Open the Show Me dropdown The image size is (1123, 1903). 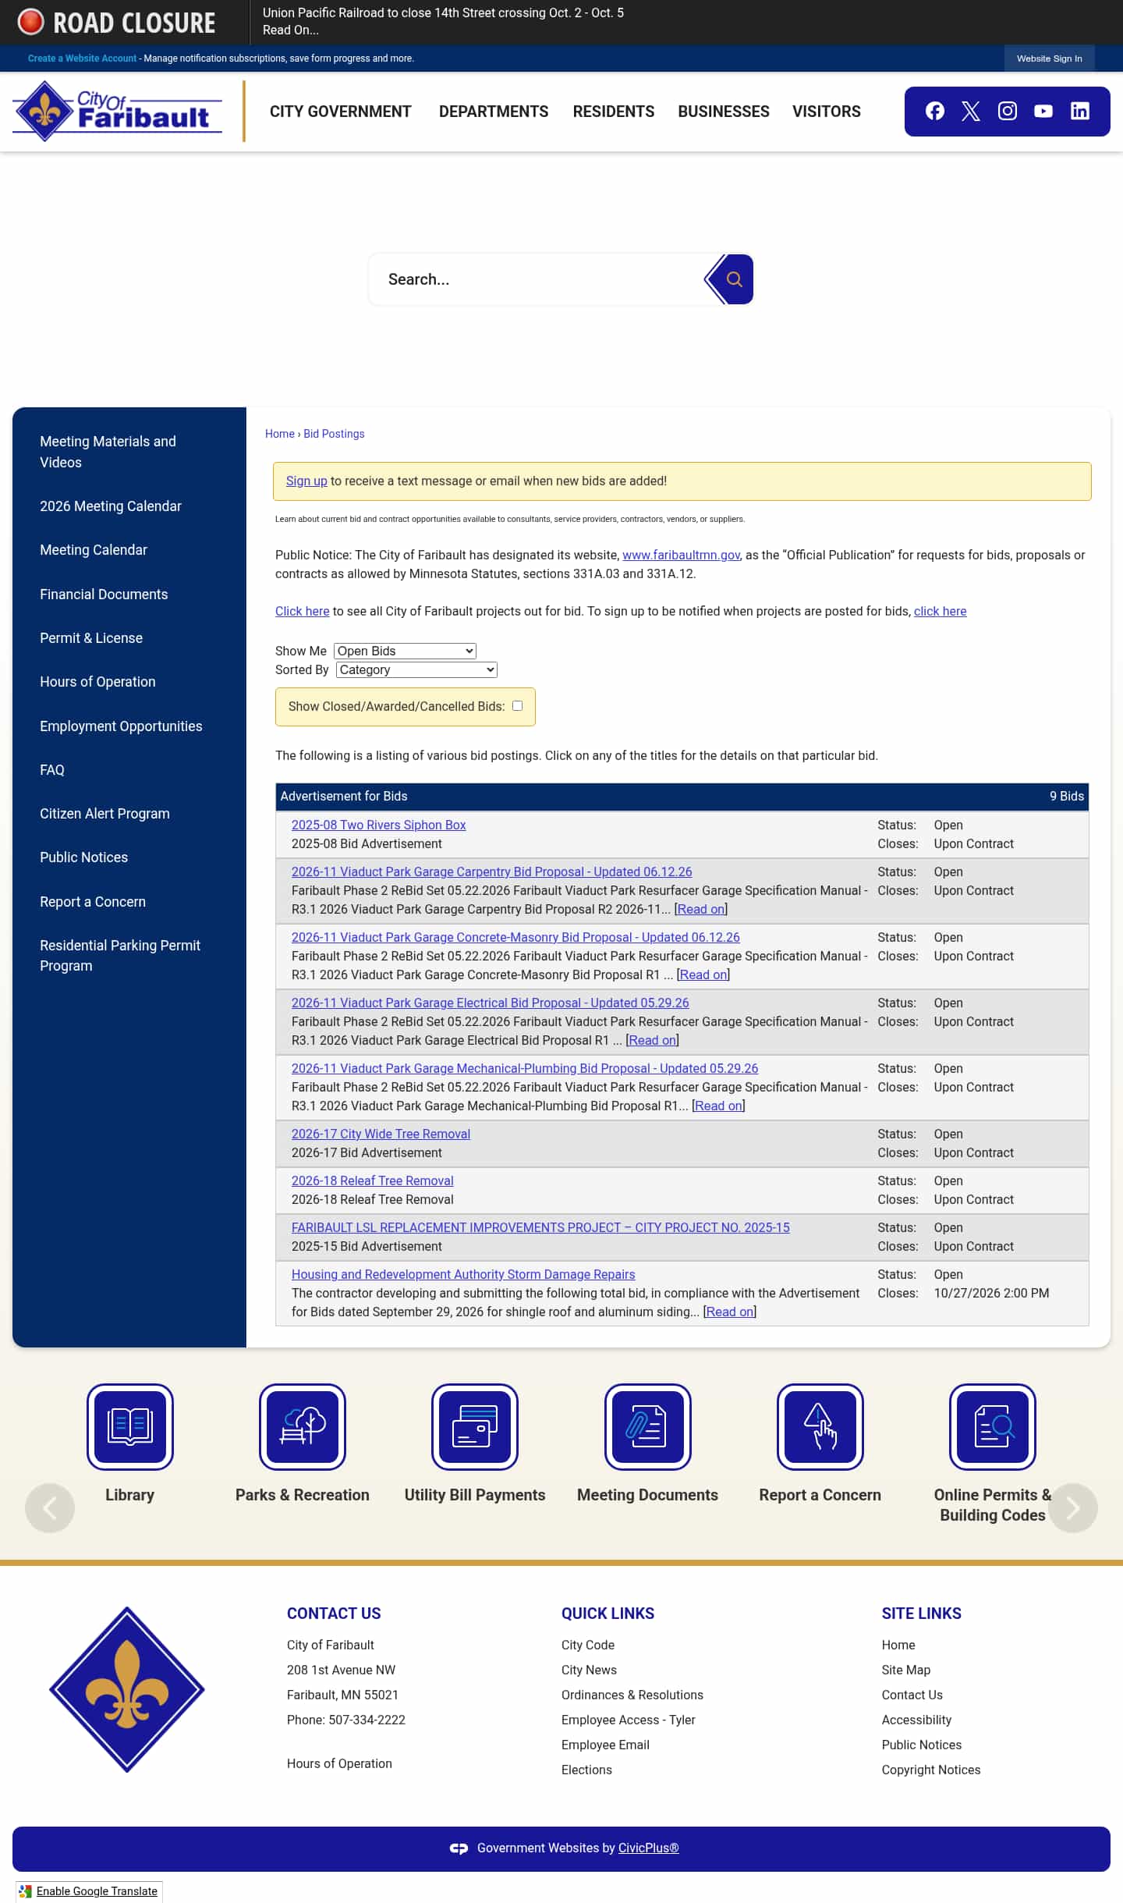pos(405,651)
